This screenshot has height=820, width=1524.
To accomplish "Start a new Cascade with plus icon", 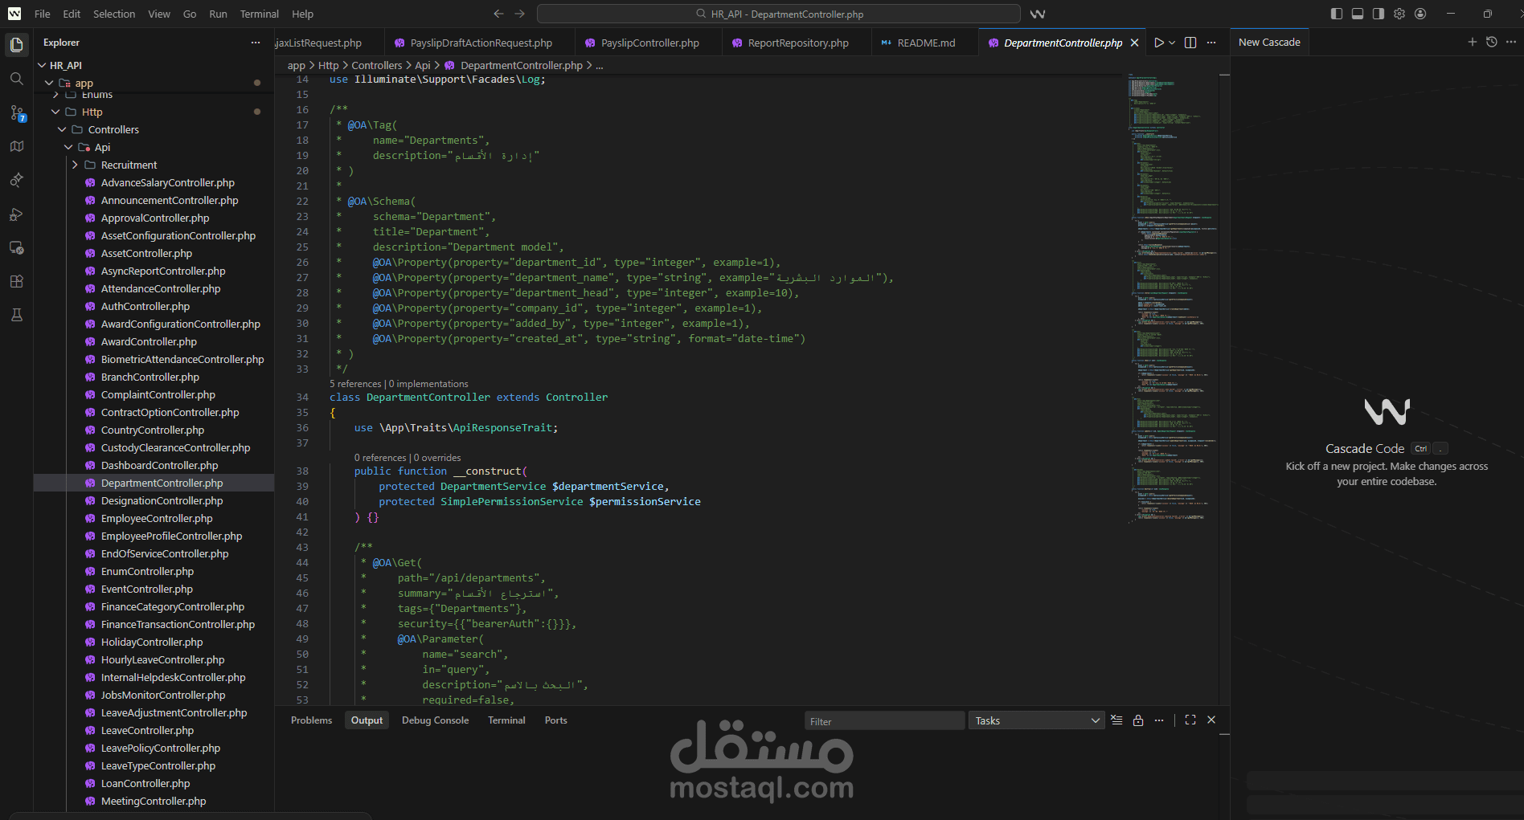I will [1472, 42].
